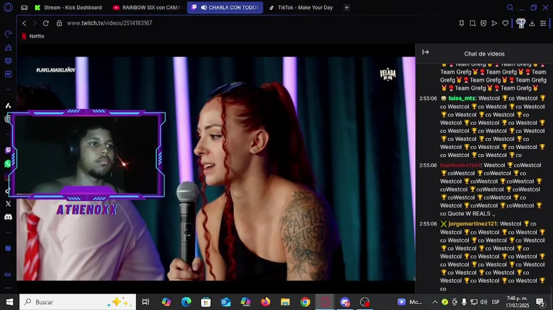Screen dimensions: 553x310
Task: Open the Aria AI sidebar icon
Action: (x=8, y=105)
